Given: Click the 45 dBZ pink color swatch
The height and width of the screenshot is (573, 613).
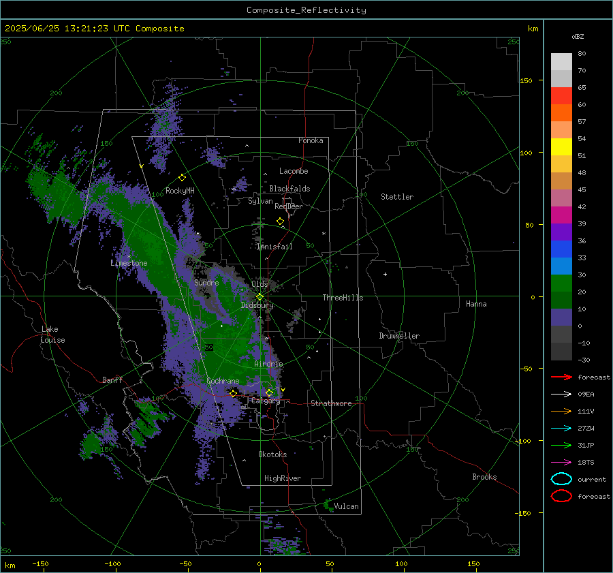Looking at the screenshot, I should click(x=561, y=198).
